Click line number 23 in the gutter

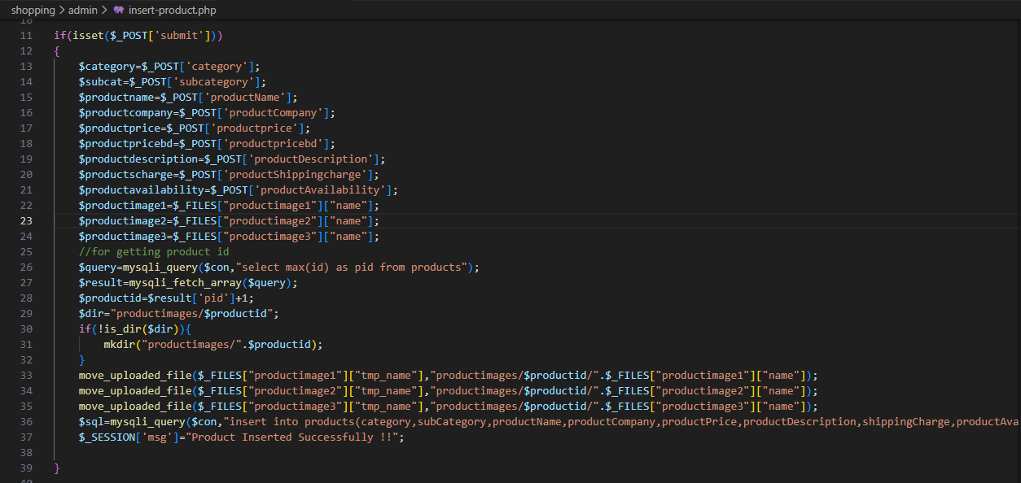(26, 221)
